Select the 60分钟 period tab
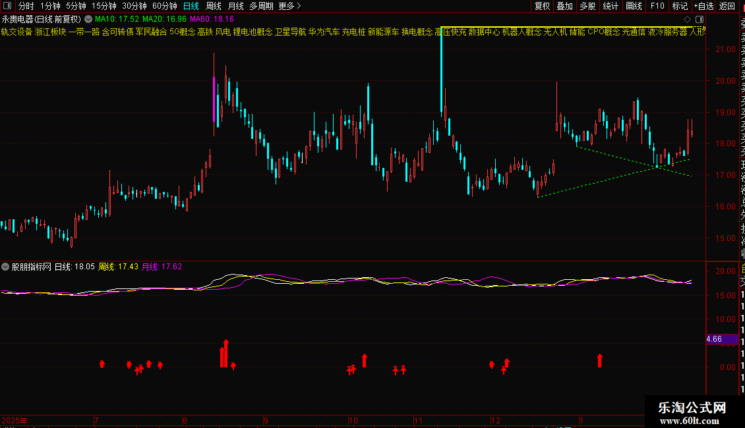This screenshot has height=428, width=745. tap(165, 6)
